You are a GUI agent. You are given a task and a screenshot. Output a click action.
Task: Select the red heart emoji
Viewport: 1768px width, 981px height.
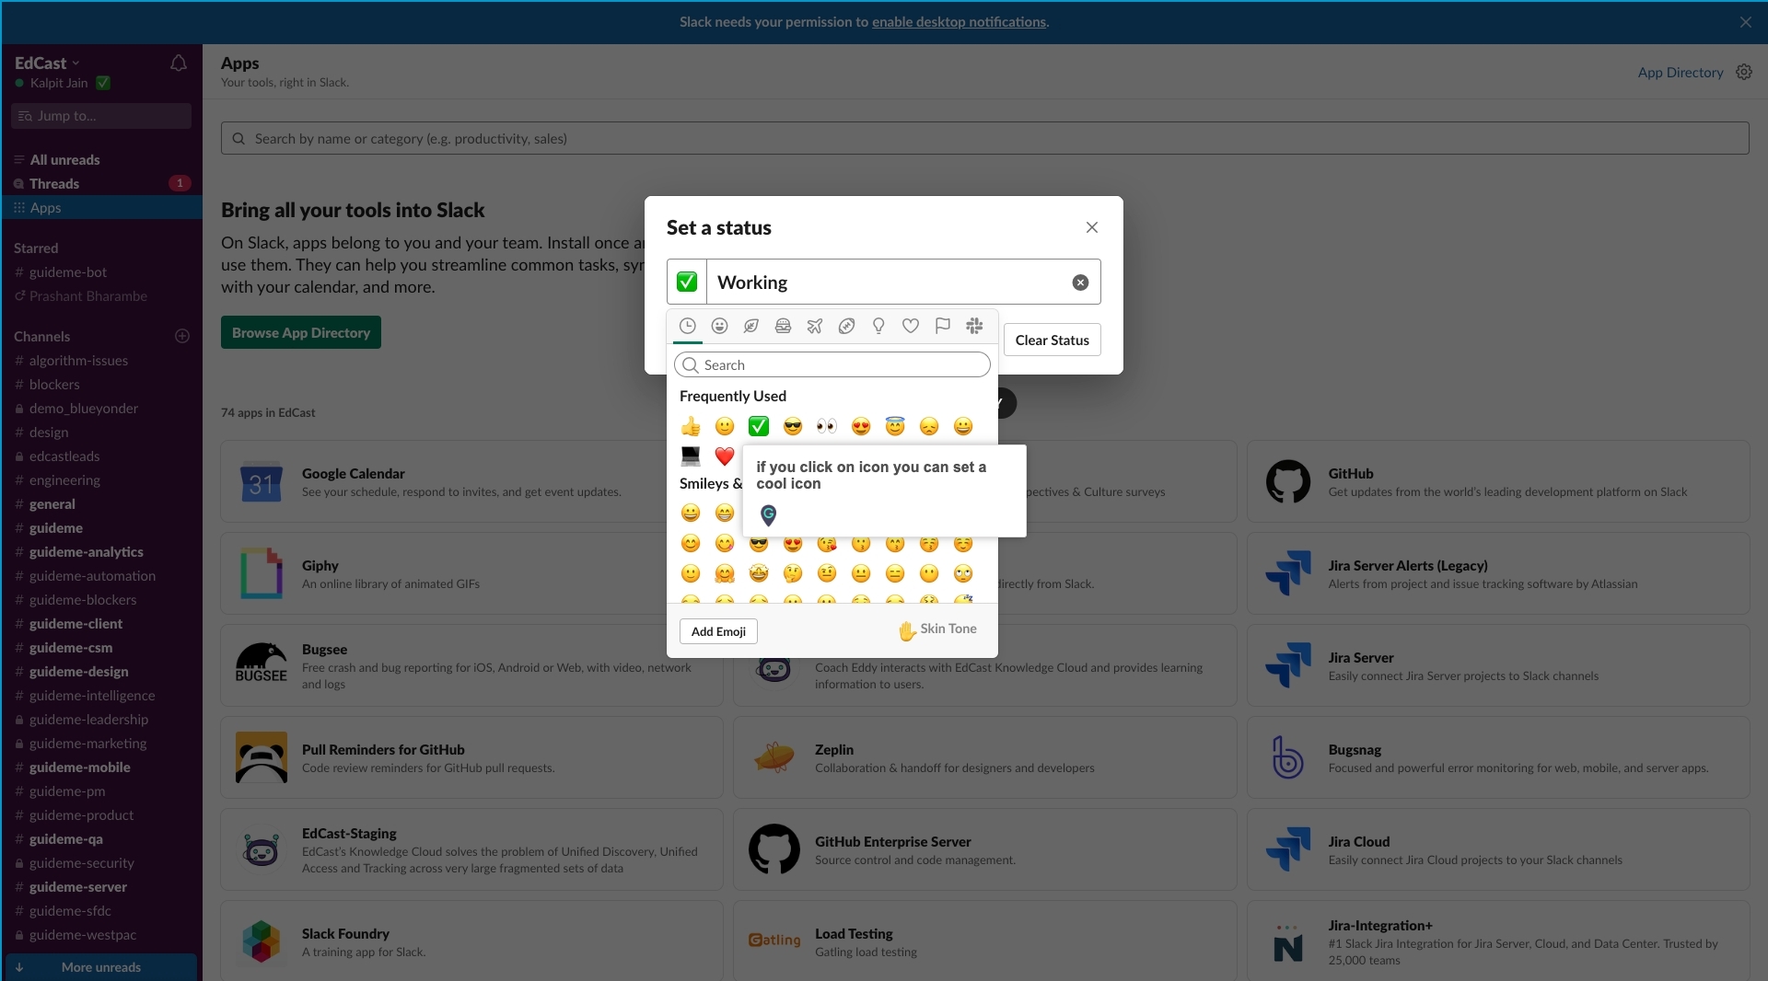tap(725, 456)
